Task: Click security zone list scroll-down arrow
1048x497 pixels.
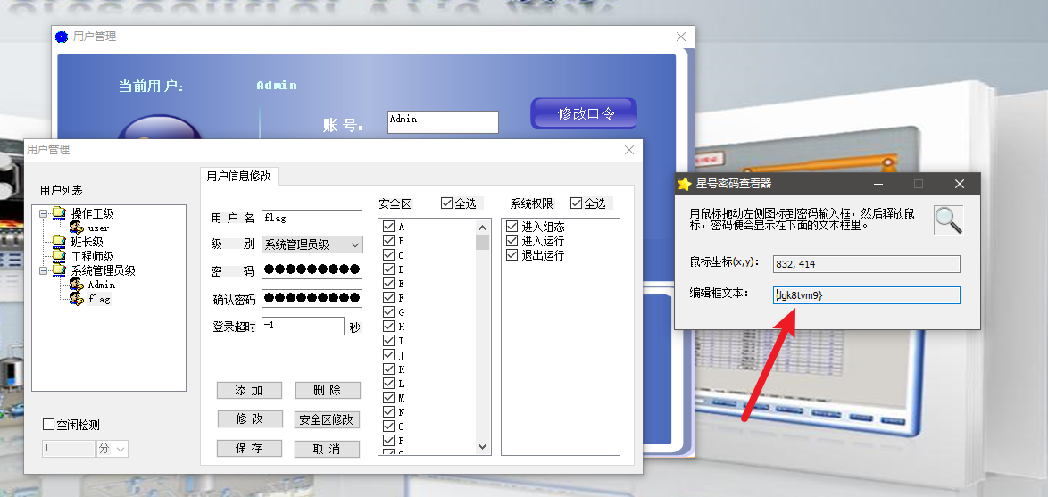Action: [x=483, y=447]
